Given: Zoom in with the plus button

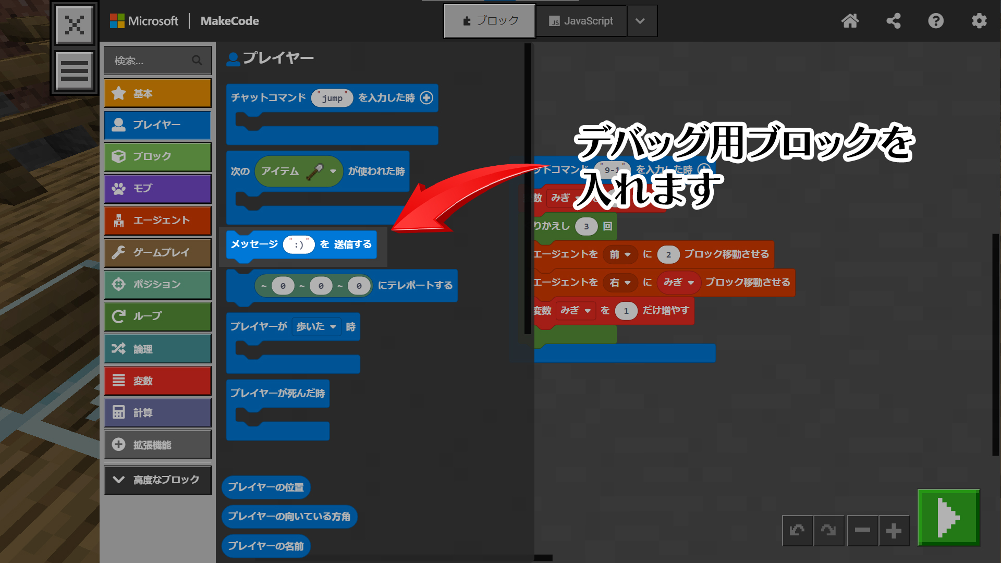Looking at the screenshot, I should point(894,531).
